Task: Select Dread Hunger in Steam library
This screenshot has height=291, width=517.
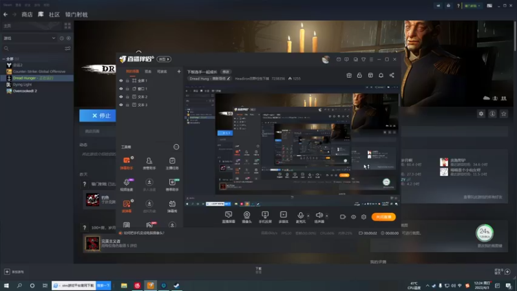Action: (x=37, y=78)
